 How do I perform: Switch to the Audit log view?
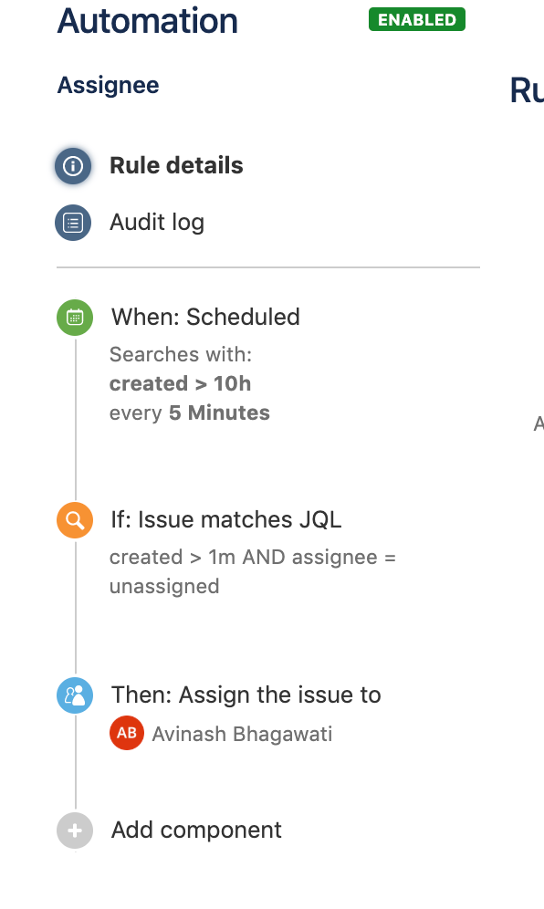coord(157,222)
